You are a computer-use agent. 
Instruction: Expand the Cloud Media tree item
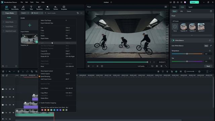(4, 27)
